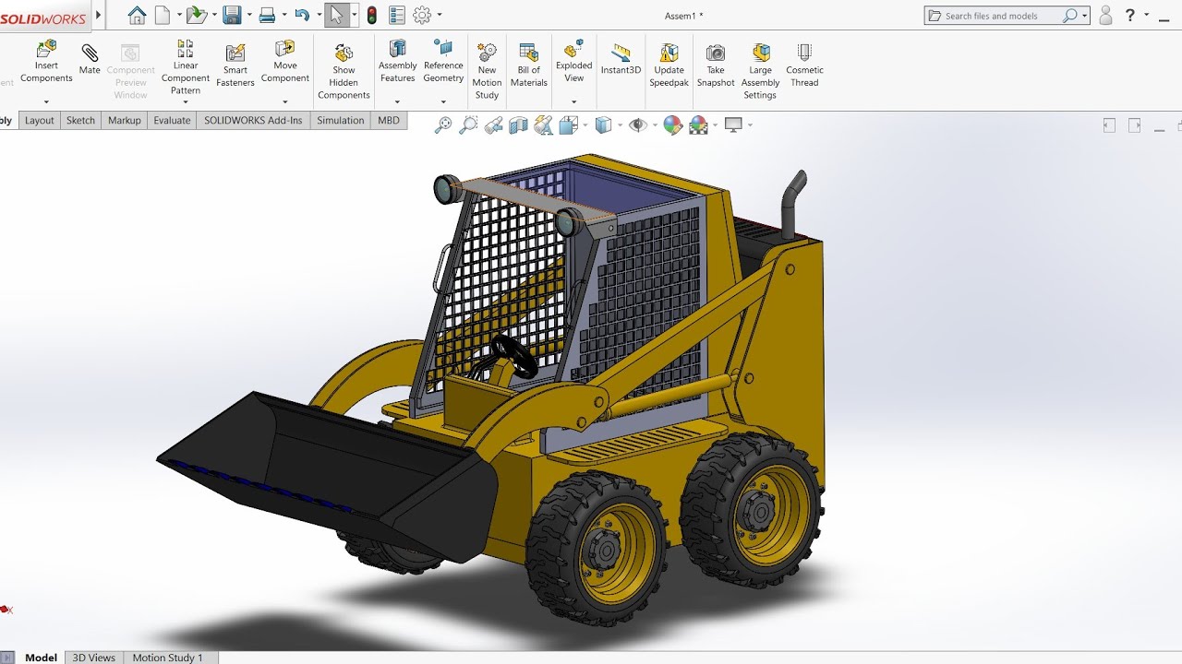This screenshot has height=664, width=1182.
Task: Click Update Speedpak
Action: click(x=669, y=65)
